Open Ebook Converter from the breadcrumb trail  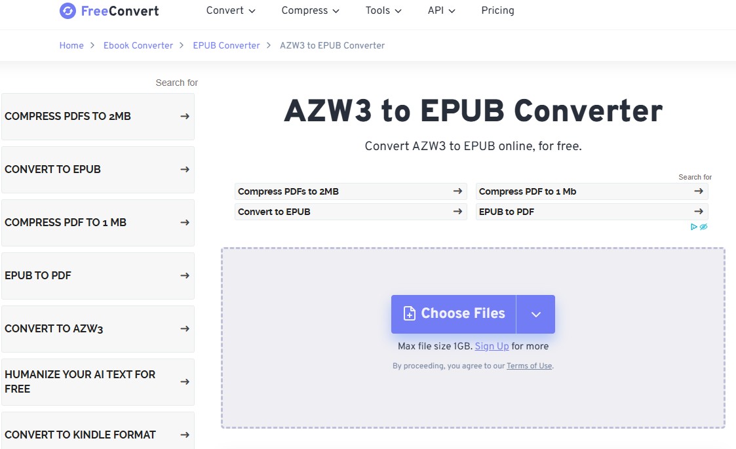click(138, 45)
